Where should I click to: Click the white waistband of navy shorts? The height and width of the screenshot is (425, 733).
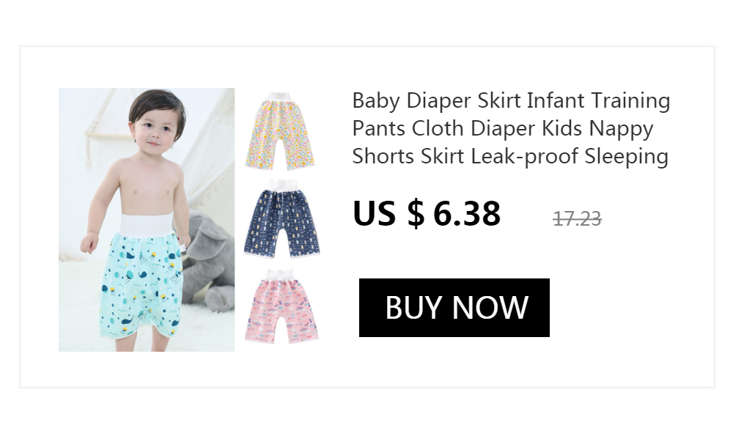tap(281, 185)
